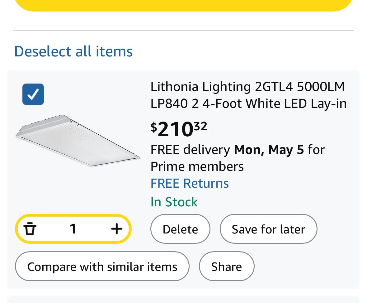Open Compare with similar items
The image size is (367, 303).
(x=102, y=267)
